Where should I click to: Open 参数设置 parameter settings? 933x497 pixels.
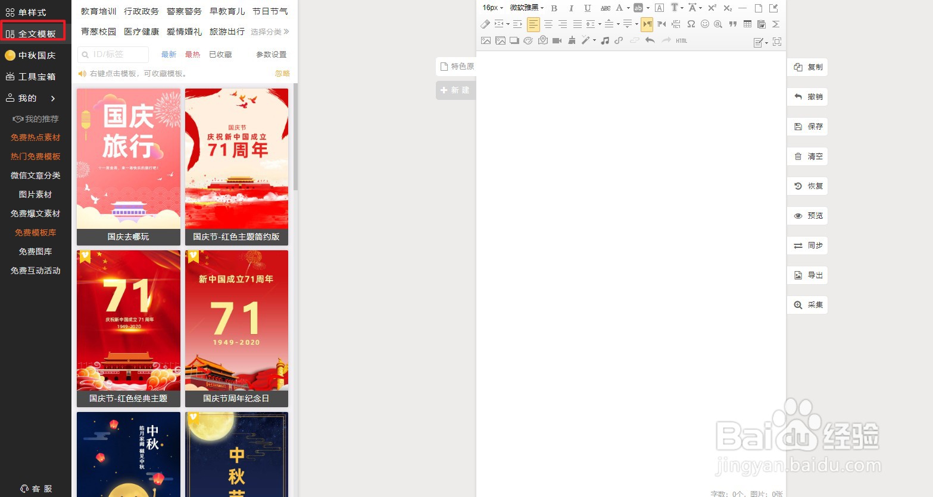coord(272,54)
